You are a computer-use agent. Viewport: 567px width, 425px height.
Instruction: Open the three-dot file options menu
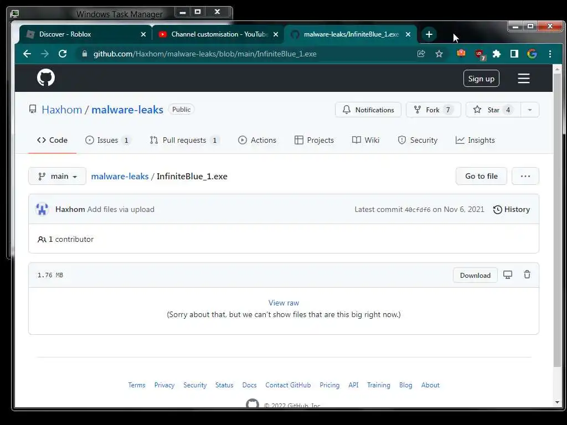click(525, 176)
